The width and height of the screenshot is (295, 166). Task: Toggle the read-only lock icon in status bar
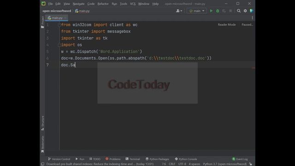click(251, 164)
